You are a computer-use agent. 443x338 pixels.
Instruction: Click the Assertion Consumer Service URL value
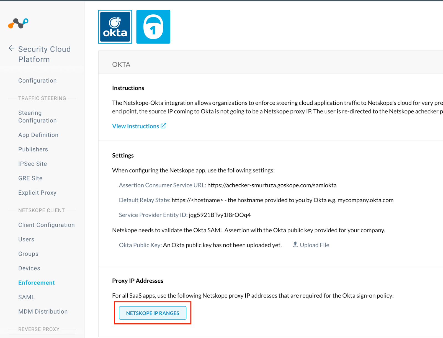tap(272, 185)
